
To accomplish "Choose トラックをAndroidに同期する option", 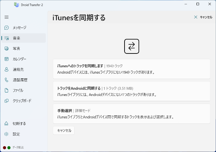I will (x=132, y=91).
